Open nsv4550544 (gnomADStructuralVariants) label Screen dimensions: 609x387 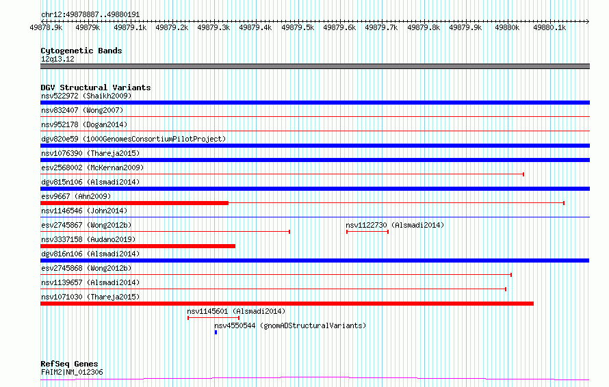click(290, 325)
